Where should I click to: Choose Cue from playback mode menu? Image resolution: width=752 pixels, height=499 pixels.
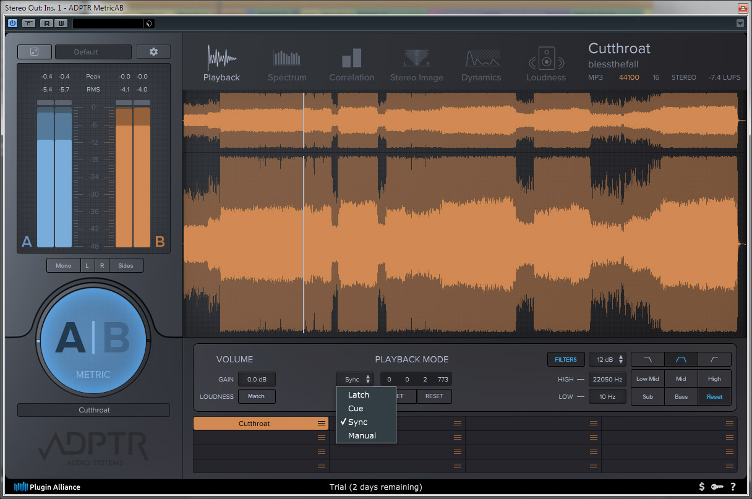pos(365,408)
